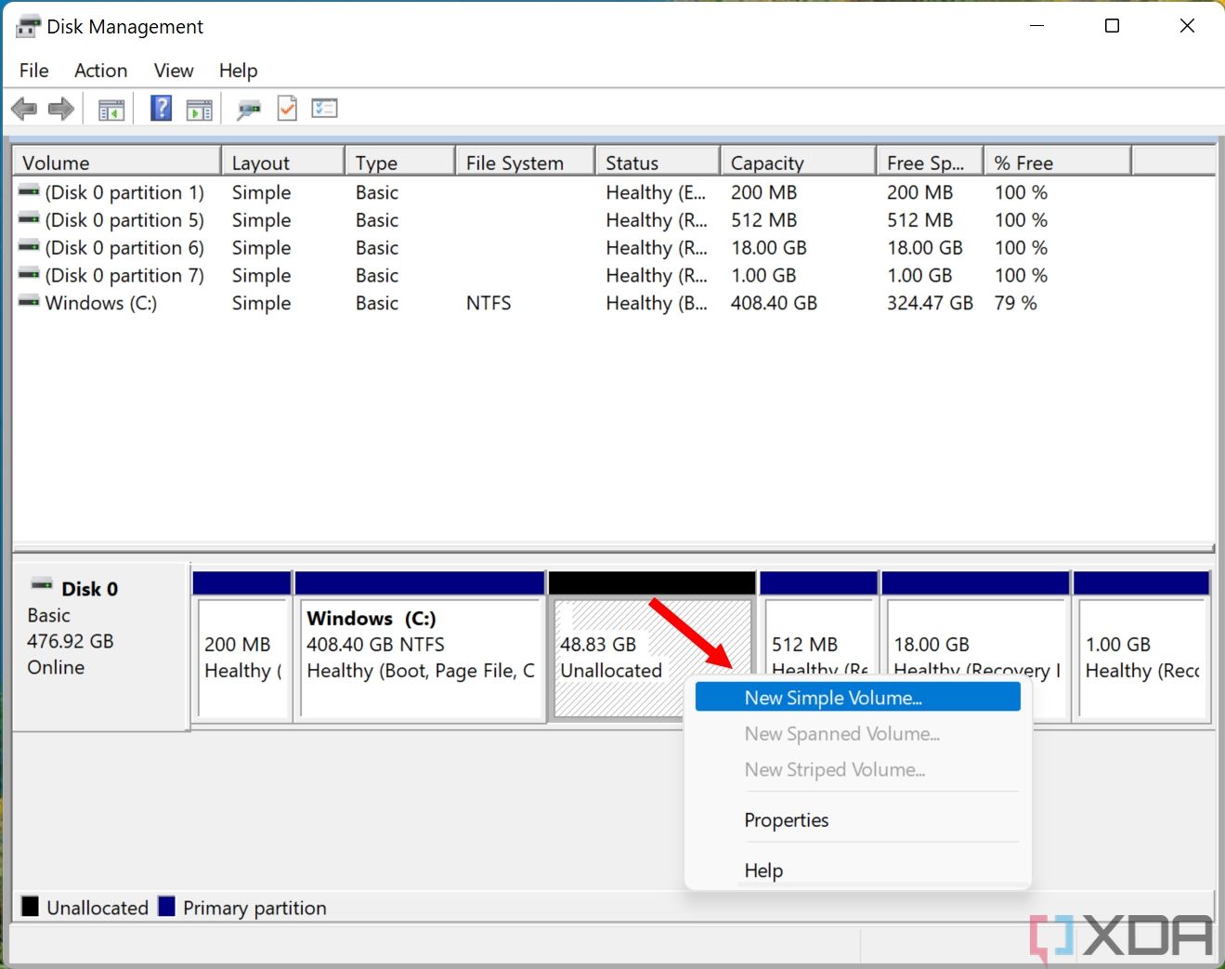Screen dimensions: 1225x969
Task: Navigate forward with the toolbar arrow icon
Action: click(61, 108)
